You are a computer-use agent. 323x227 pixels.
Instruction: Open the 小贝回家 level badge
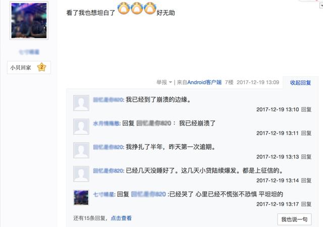tap(29, 68)
